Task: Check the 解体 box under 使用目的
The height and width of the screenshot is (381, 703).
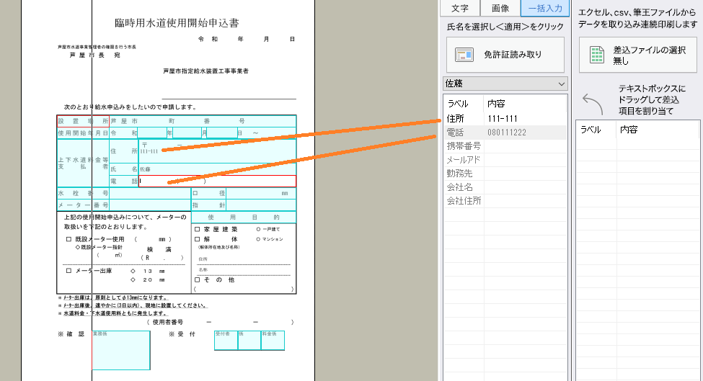Action: pyautogui.click(x=197, y=238)
